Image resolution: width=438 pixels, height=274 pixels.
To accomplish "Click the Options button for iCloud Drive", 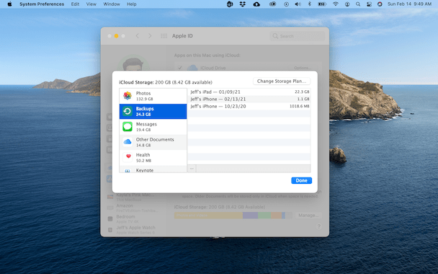I will coord(303,68).
